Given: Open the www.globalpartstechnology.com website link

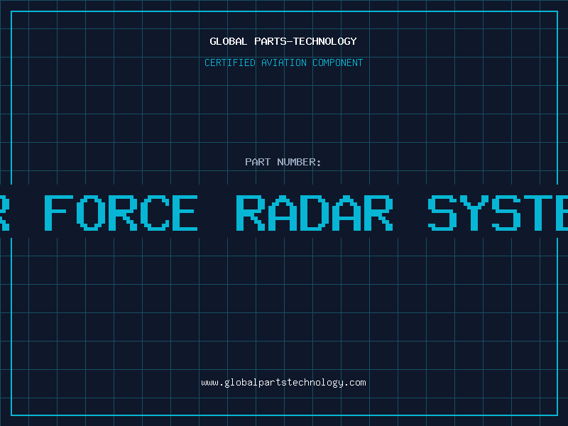Looking at the screenshot, I should pos(283,383).
